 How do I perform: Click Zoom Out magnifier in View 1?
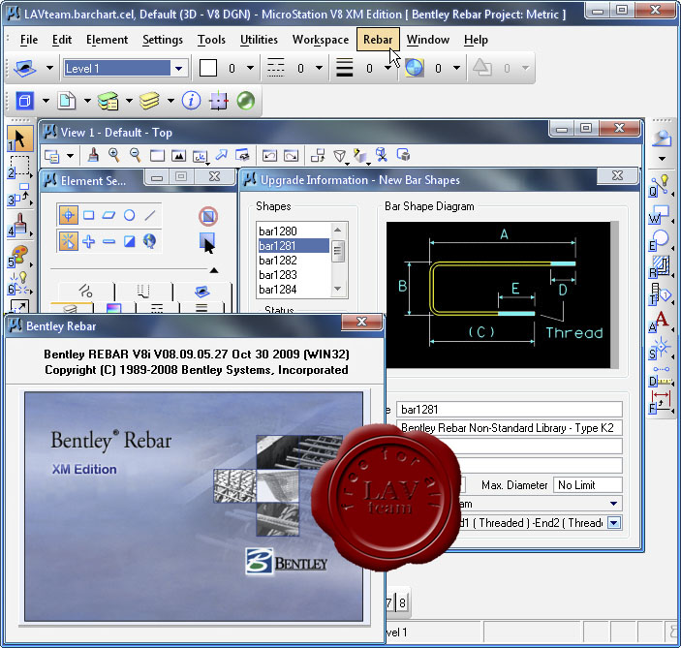[x=135, y=155]
